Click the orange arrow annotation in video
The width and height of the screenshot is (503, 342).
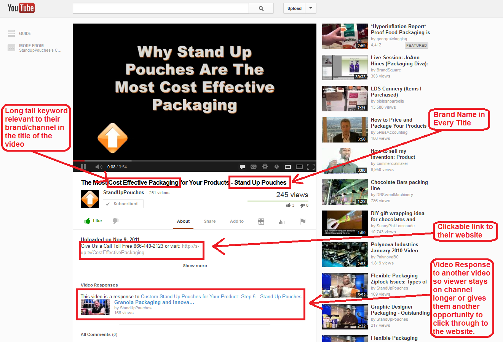(112, 138)
